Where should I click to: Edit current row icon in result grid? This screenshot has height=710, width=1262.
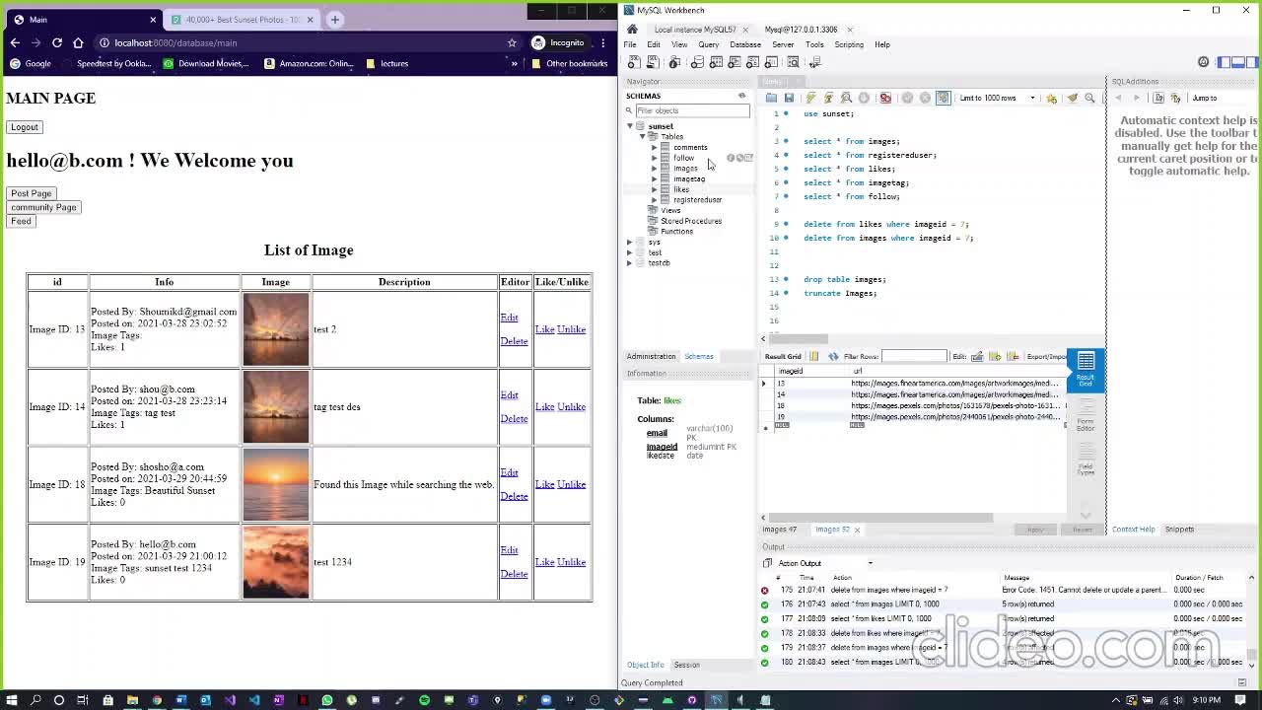(977, 356)
